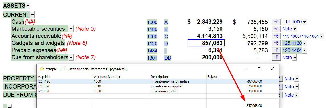Click prior year Gadgets amount 792,799

pyautogui.click(x=257, y=43)
